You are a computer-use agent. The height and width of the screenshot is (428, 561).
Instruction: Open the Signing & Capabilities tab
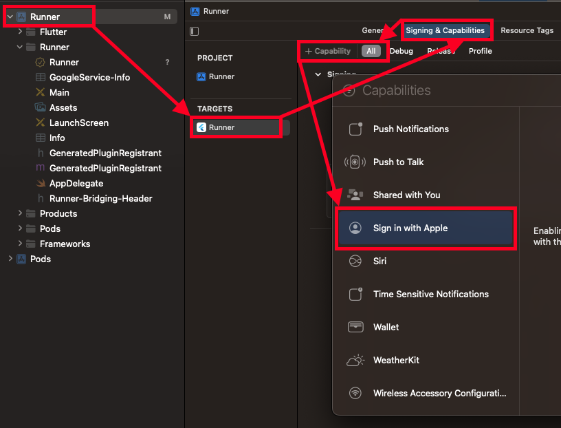(x=445, y=30)
